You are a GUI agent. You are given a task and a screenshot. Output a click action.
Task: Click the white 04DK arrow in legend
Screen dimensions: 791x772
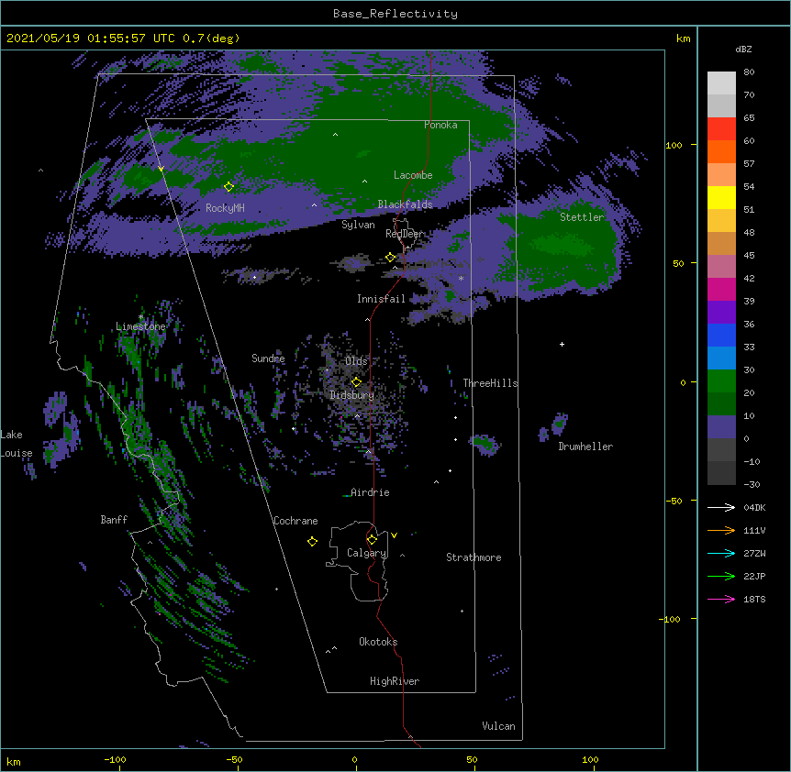click(721, 507)
